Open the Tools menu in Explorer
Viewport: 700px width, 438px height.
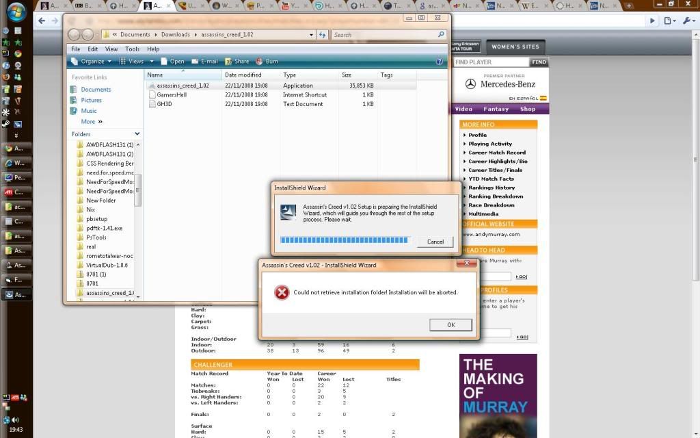click(132, 49)
